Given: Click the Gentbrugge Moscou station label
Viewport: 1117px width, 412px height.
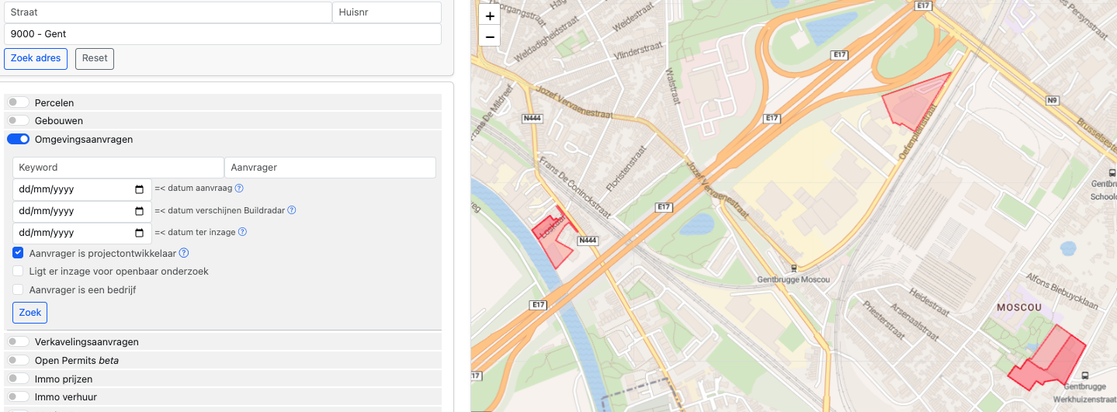Looking at the screenshot, I should click(x=793, y=279).
